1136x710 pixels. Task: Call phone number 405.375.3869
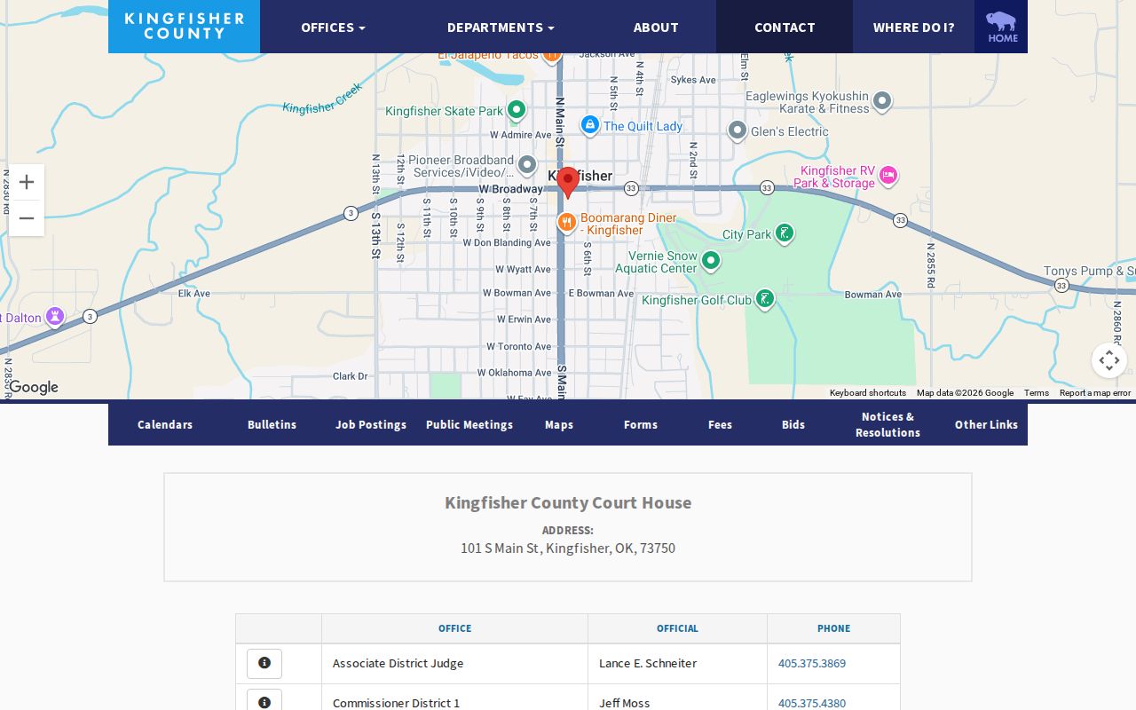812,663
